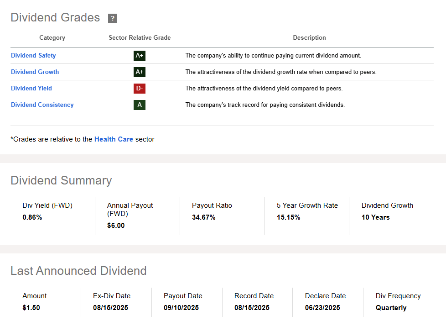Click the A grade badge for Dividend Consistency

[x=140, y=105]
